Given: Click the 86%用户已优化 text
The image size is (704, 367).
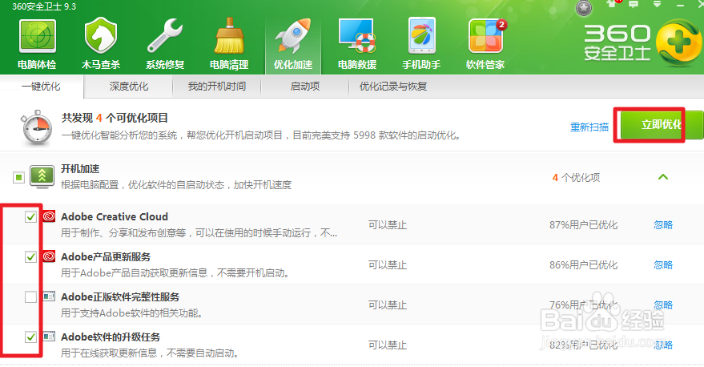Looking at the screenshot, I should click(x=584, y=264).
